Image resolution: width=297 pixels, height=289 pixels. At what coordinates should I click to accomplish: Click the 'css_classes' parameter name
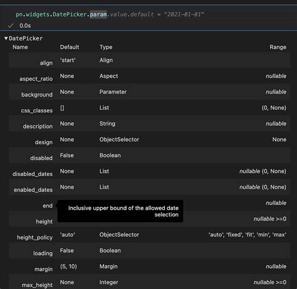[x=37, y=111]
